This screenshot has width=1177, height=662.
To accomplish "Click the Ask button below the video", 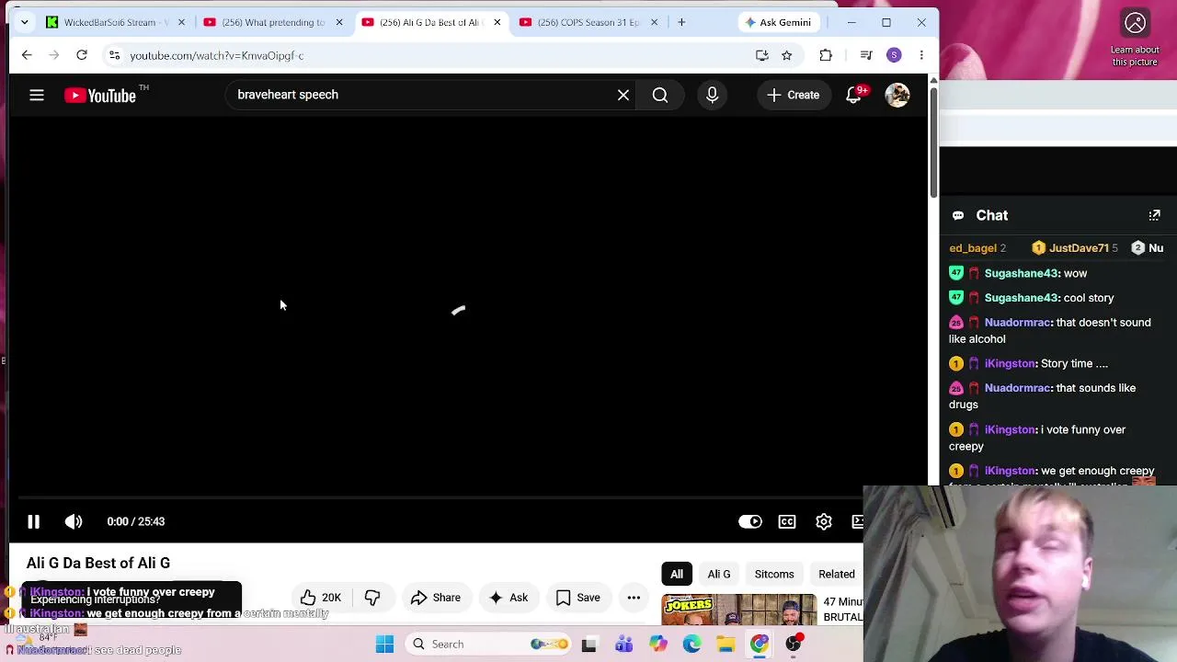I will pos(509,598).
